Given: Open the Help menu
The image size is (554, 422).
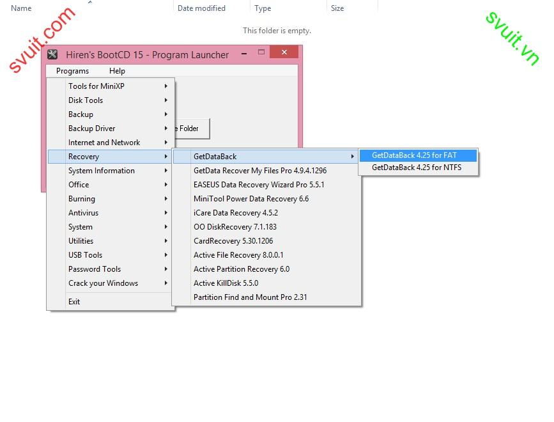Looking at the screenshot, I should 117,71.
